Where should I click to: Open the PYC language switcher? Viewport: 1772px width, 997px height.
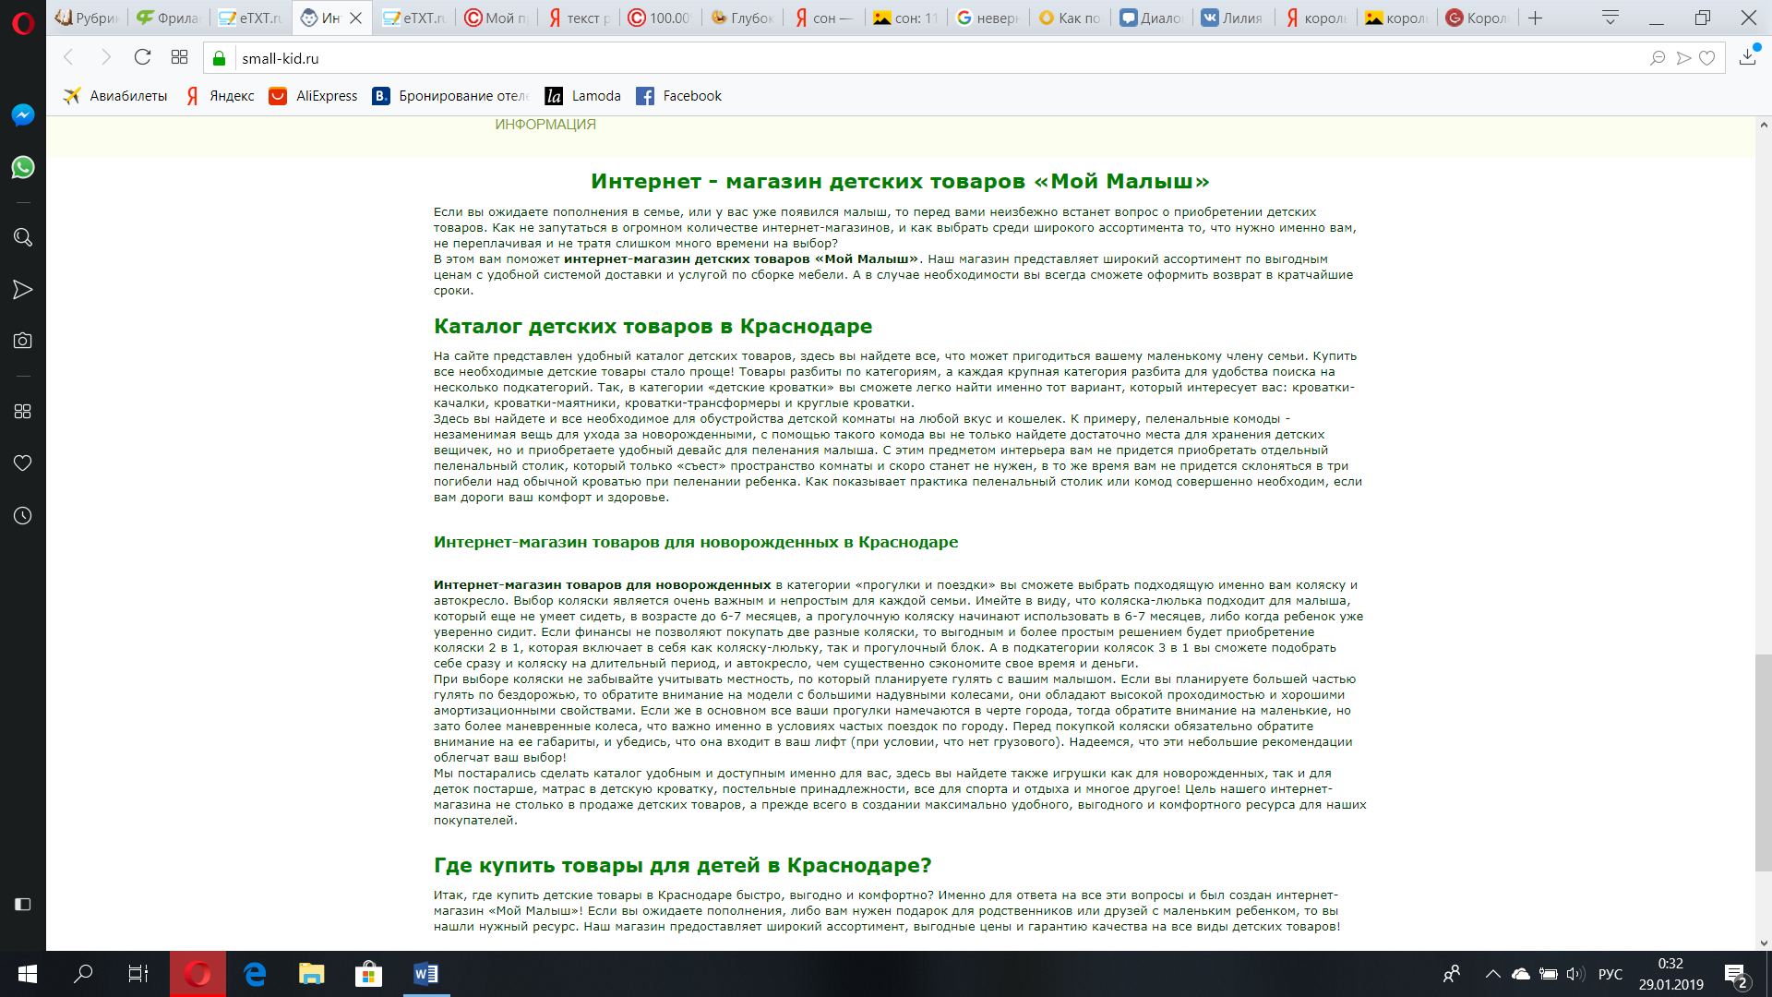pos(1610,974)
